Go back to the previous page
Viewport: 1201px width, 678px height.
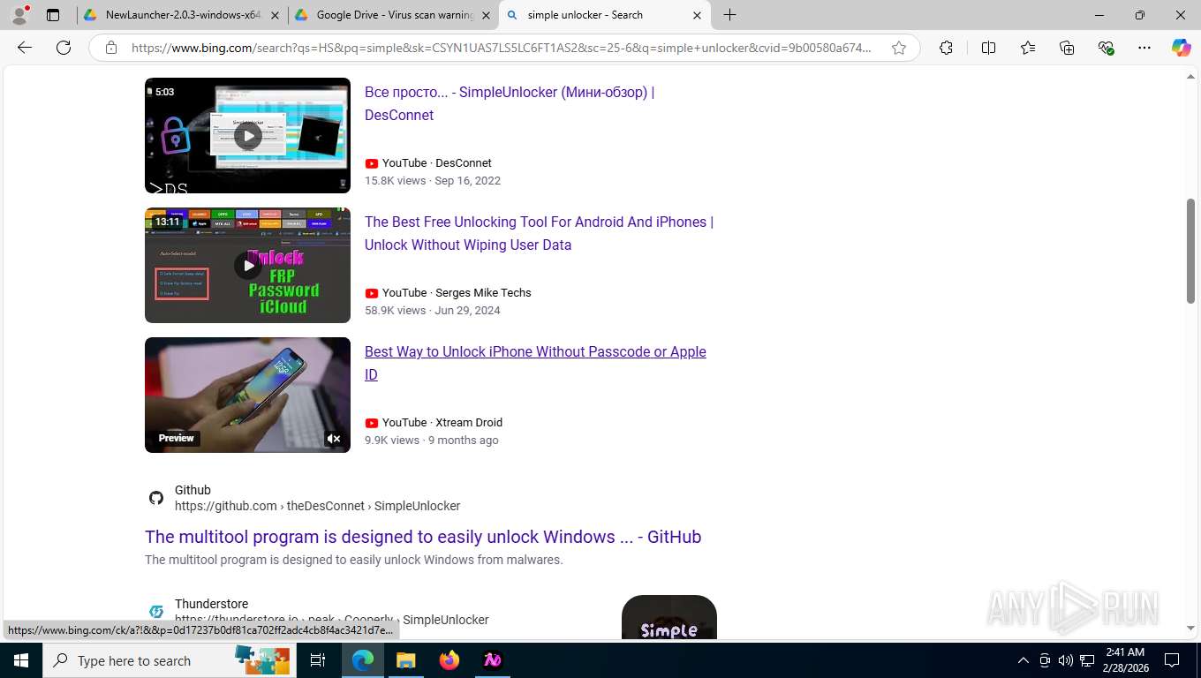[25, 48]
